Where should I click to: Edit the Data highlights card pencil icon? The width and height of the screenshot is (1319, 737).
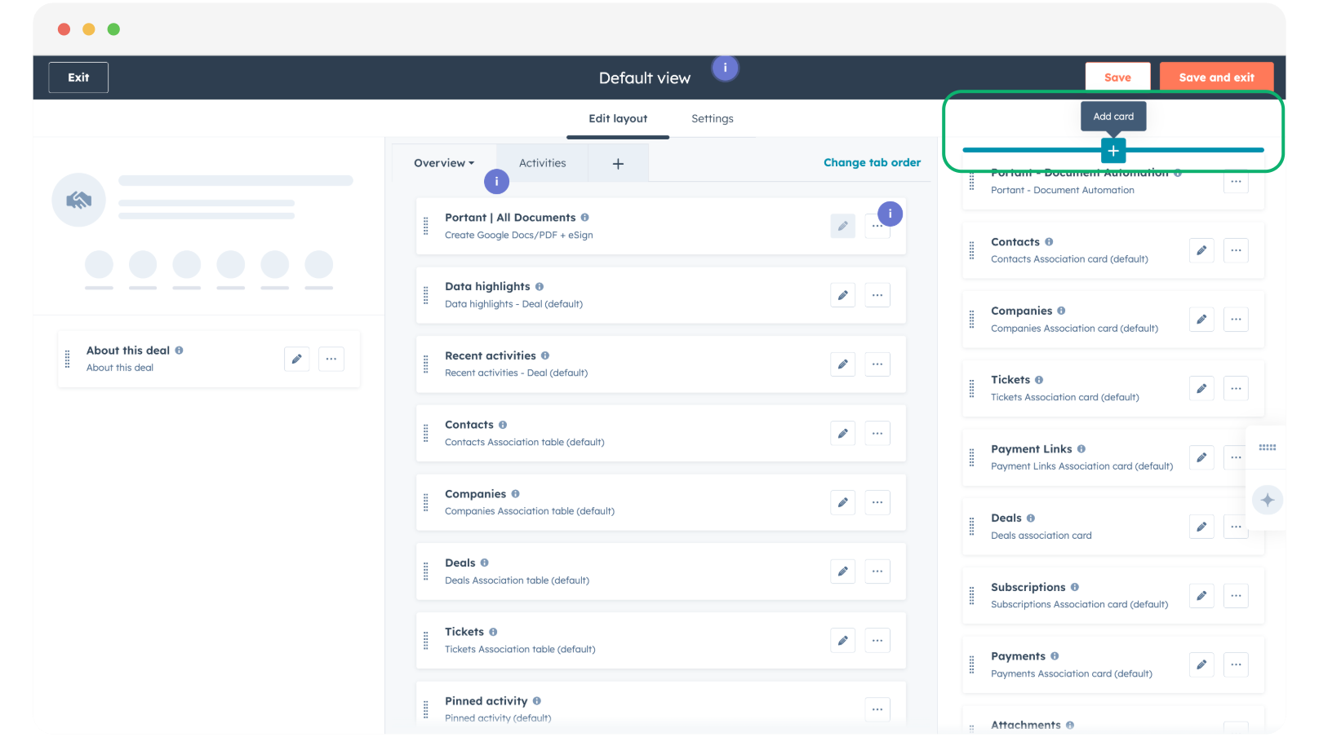tap(842, 295)
